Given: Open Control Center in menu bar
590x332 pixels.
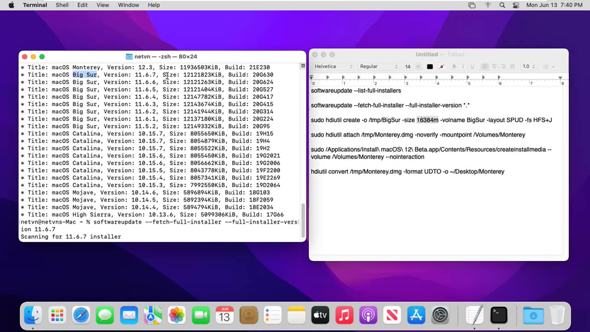Looking at the screenshot, I should coord(516,5).
